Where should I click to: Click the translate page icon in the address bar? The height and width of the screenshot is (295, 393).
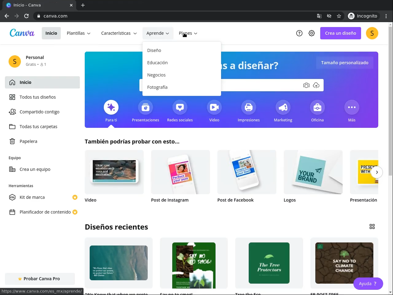coord(319,16)
